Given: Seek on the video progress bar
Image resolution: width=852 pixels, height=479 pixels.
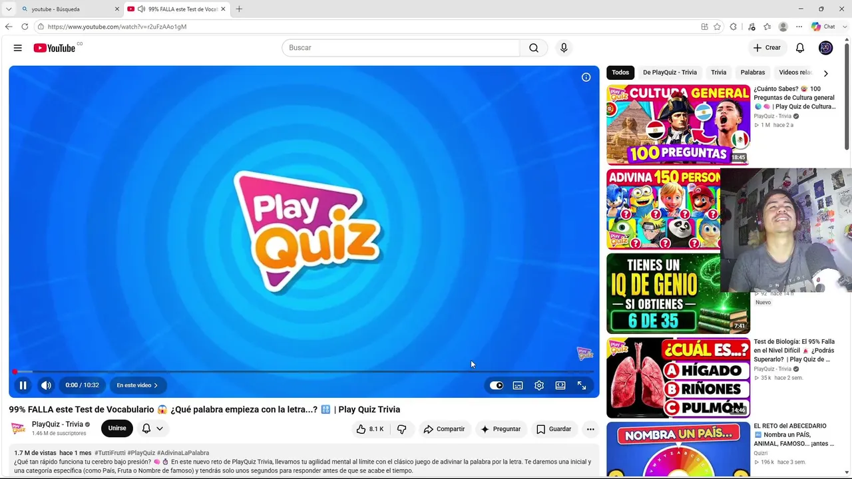Looking at the screenshot, I should (x=304, y=372).
